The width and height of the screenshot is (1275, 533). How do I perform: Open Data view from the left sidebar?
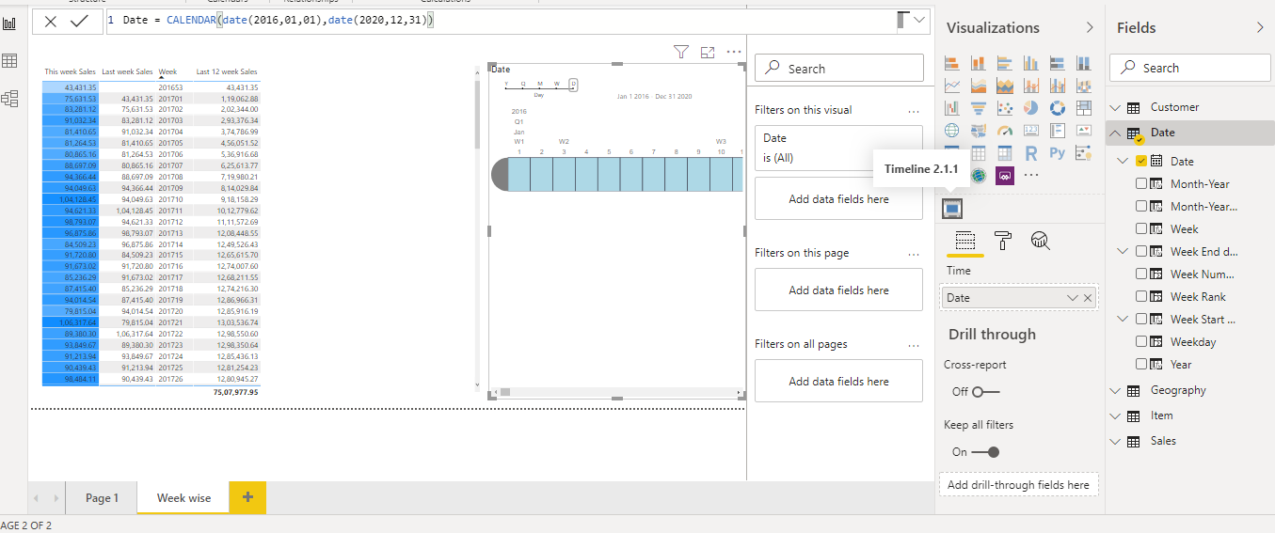tap(10, 61)
